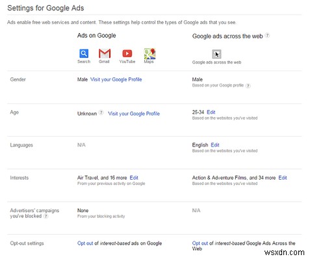Viewport: 312px width, 259px height.
Task: Click the Opt-out settings label
Action: coord(27,243)
